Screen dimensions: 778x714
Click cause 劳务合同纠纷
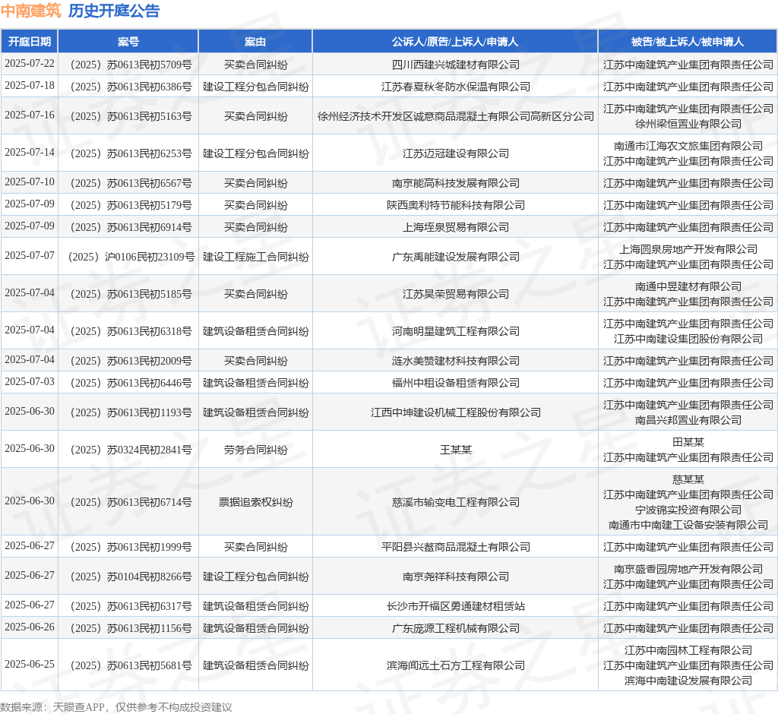pyautogui.click(x=255, y=450)
